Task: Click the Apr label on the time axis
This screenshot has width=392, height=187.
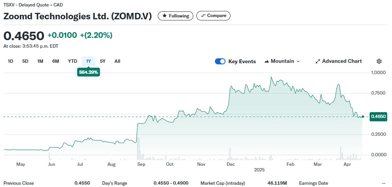Action: tap(347, 164)
